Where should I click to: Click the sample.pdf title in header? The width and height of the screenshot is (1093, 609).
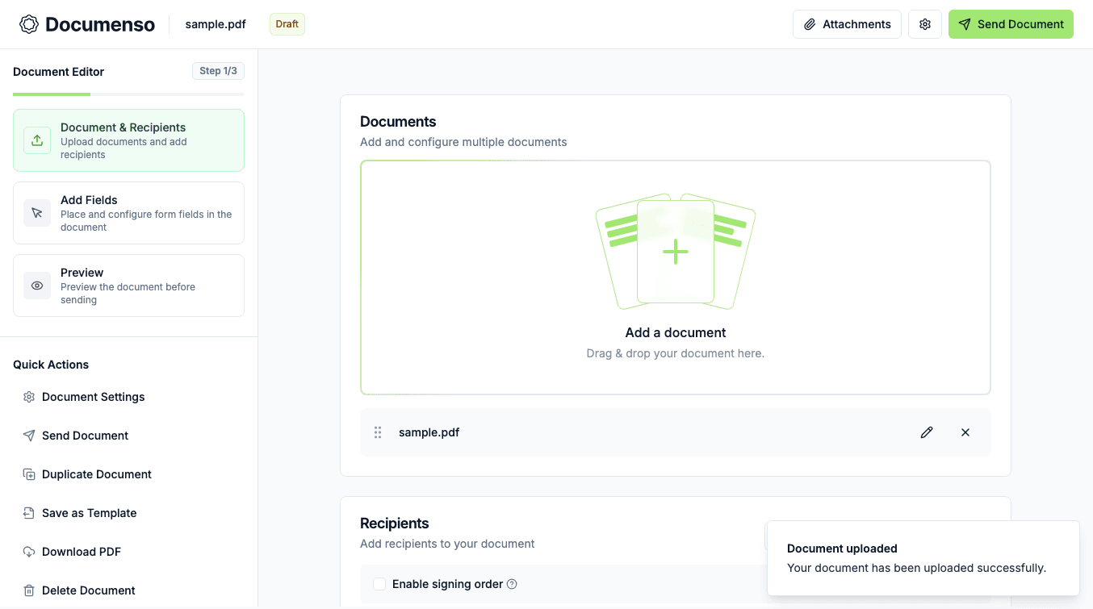click(216, 24)
